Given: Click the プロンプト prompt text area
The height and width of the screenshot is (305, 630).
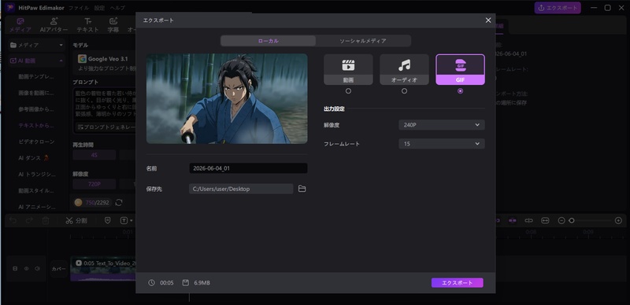Looking at the screenshot, I should point(105,104).
